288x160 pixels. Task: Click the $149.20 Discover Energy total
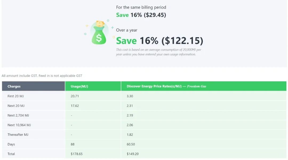click(x=133, y=154)
